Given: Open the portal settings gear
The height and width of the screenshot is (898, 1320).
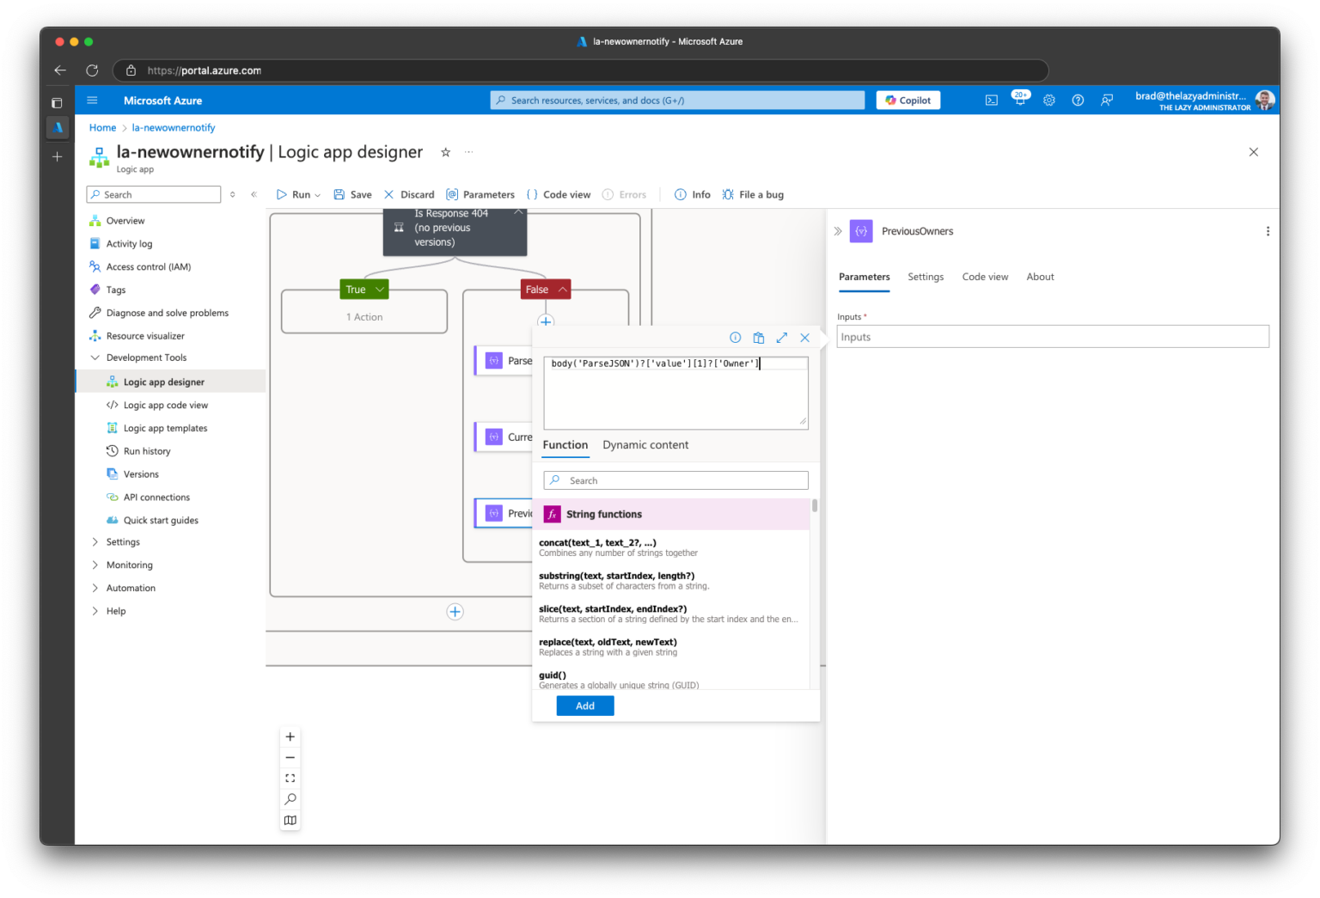Looking at the screenshot, I should (x=1049, y=101).
